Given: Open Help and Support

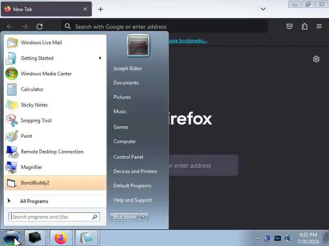Looking at the screenshot, I should click(132, 200).
